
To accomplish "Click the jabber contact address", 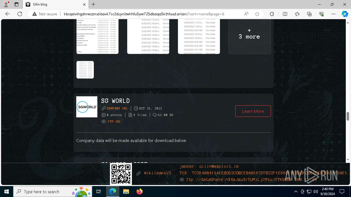I will click(x=209, y=166).
